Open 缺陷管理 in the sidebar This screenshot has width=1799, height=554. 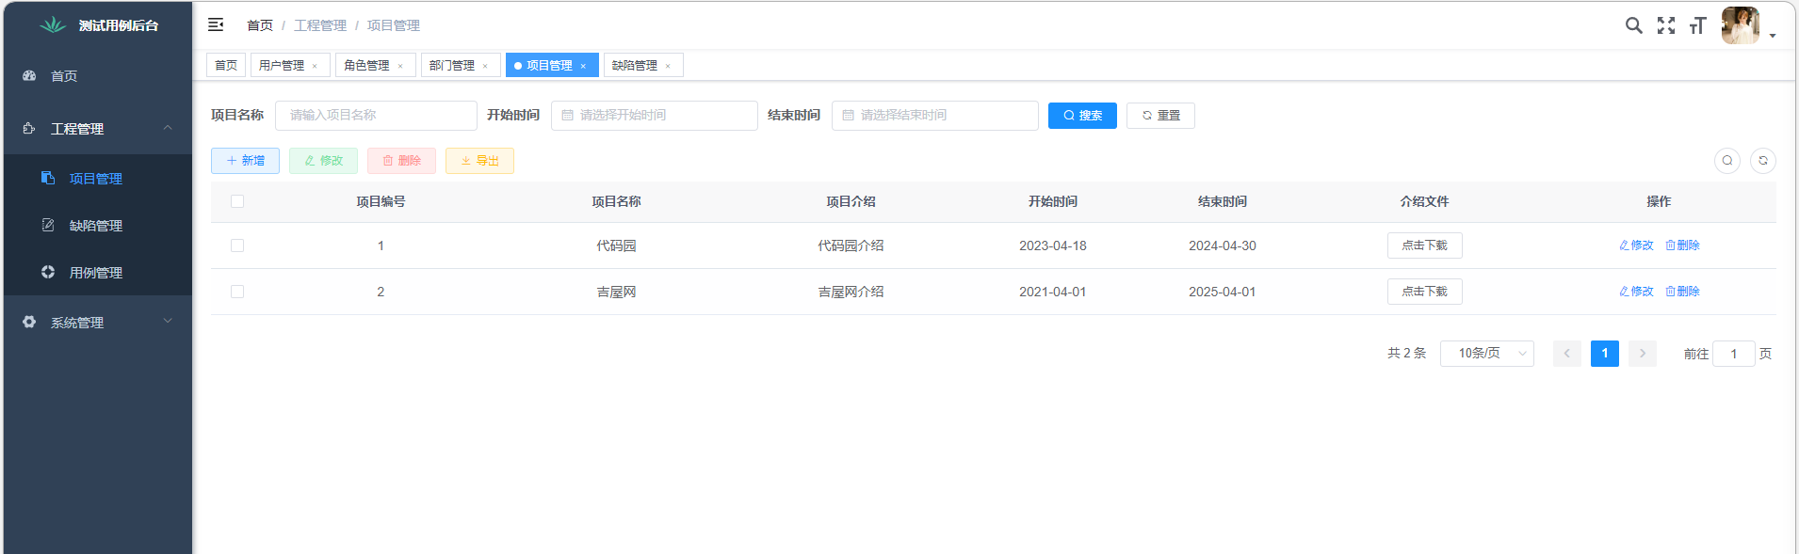point(98,226)
